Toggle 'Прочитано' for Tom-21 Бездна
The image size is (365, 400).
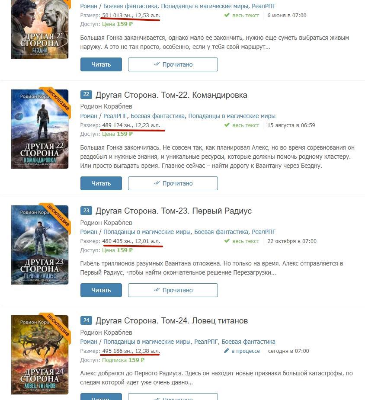(x=173, y=64)
